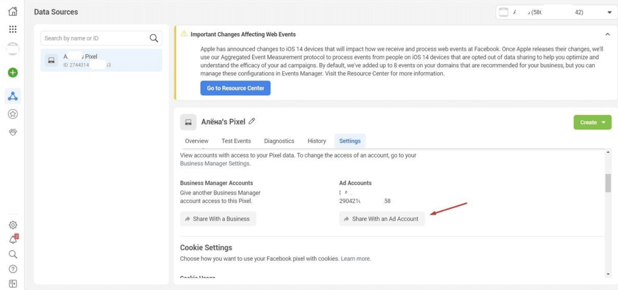
Task: Follow the Learn more link for cookies
Action: tap(356, 259)
